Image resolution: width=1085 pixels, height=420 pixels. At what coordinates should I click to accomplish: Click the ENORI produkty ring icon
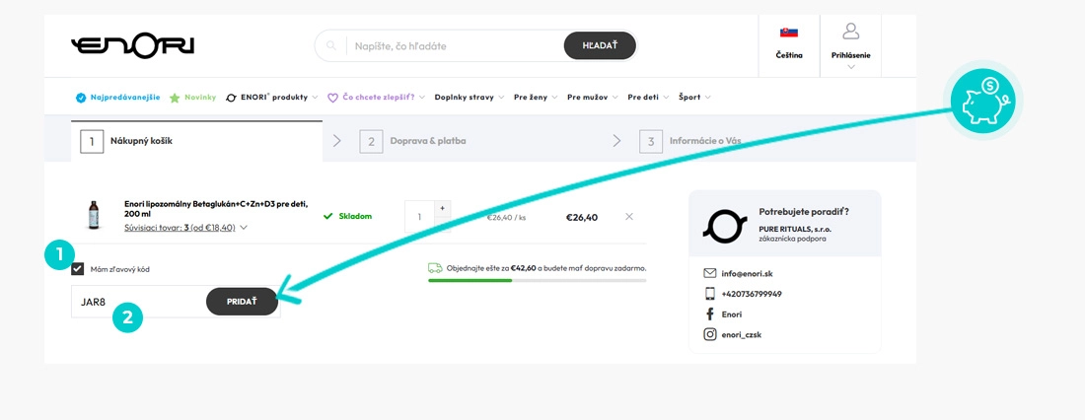point(231,98)
